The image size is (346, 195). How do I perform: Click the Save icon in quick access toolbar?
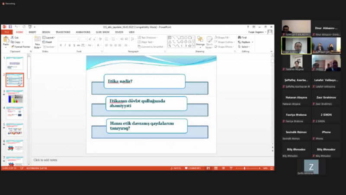click(x=10, y=27)
